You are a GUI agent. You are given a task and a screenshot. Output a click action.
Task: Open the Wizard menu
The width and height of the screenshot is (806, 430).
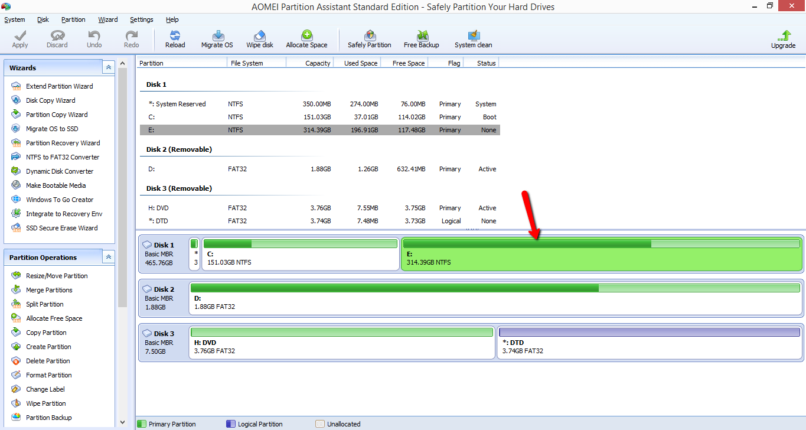coord(108,19)
